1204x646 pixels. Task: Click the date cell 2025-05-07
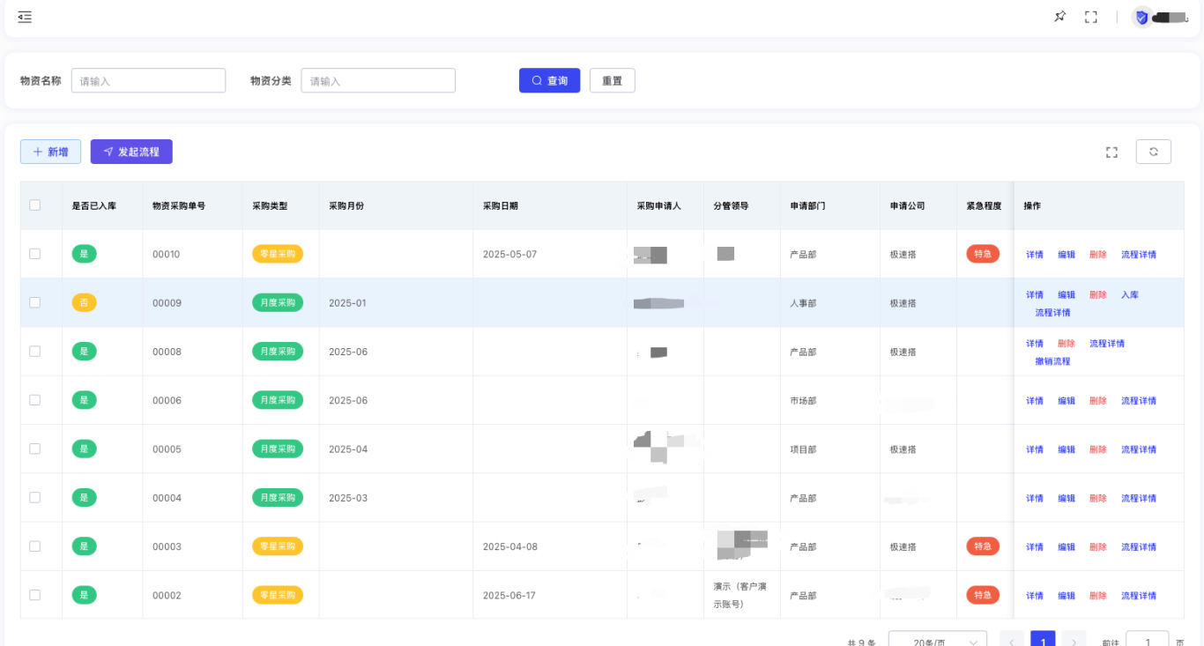509,254
